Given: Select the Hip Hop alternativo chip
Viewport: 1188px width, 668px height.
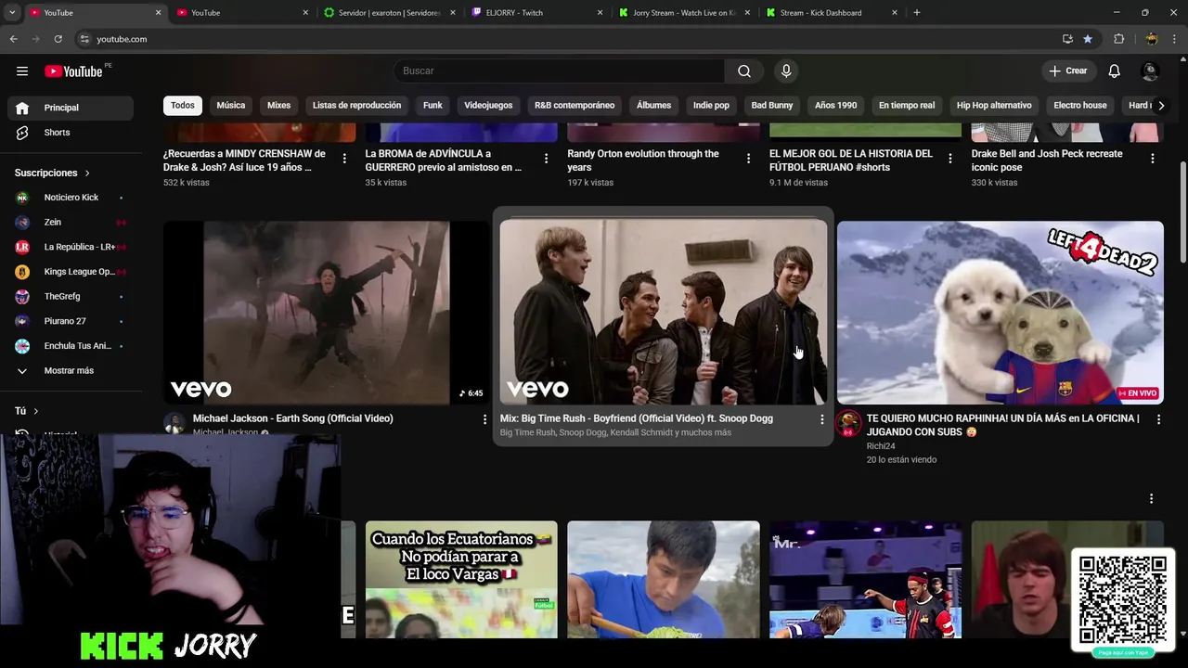Looking at the screenshot, I should 994,106.
